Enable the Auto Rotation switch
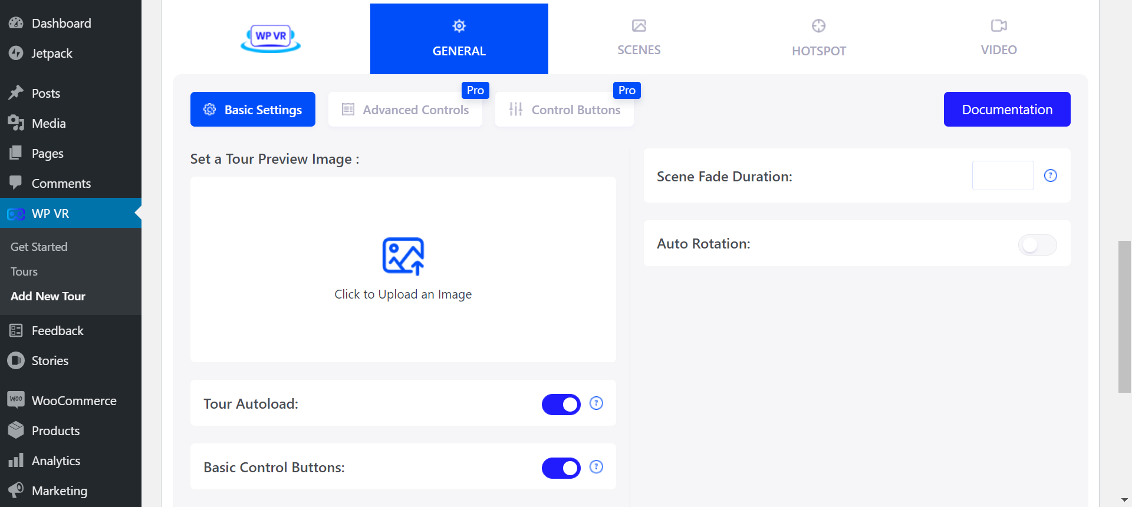 pos(1037,245)
